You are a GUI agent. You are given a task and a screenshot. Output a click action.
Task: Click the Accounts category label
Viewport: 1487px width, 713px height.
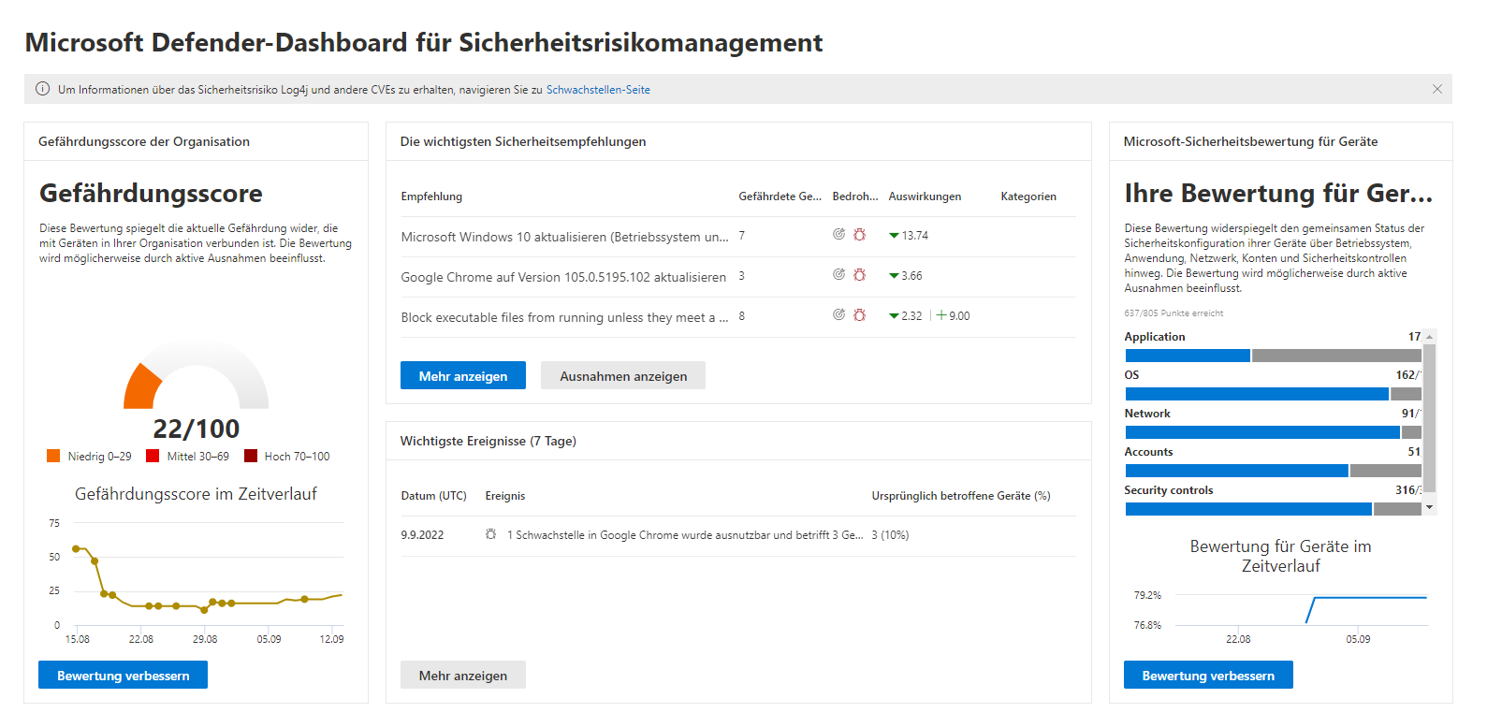pos(1148,452)
